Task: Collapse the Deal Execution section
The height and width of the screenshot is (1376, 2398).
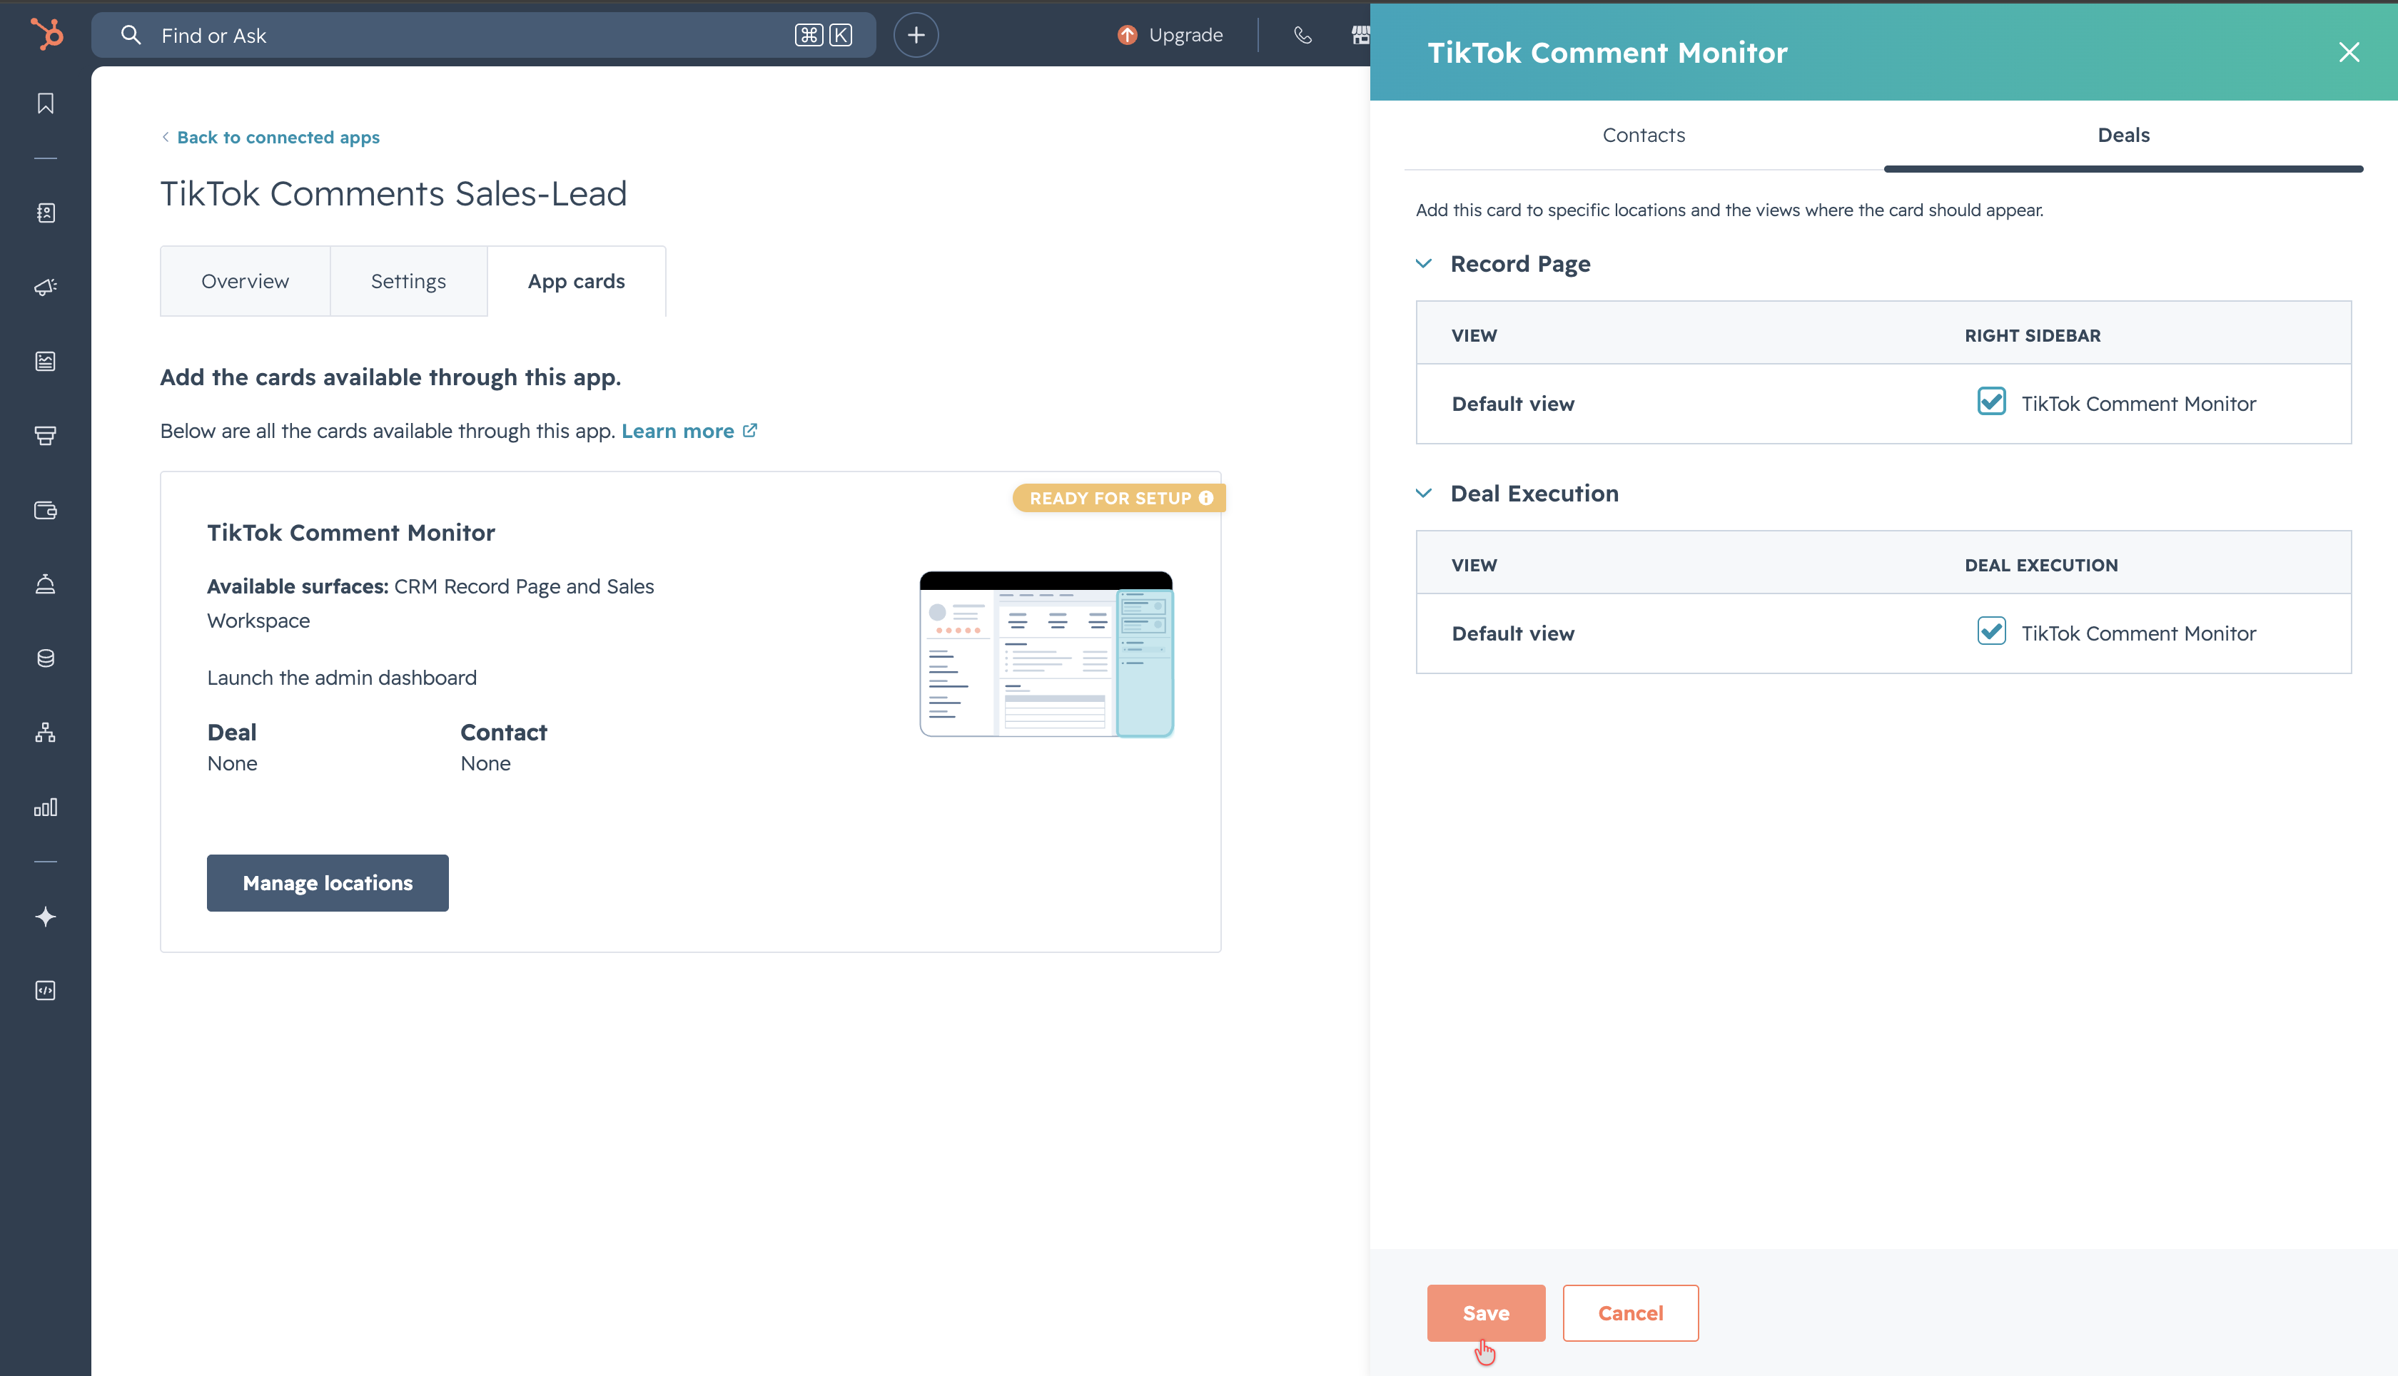Action: [1423, 494]
